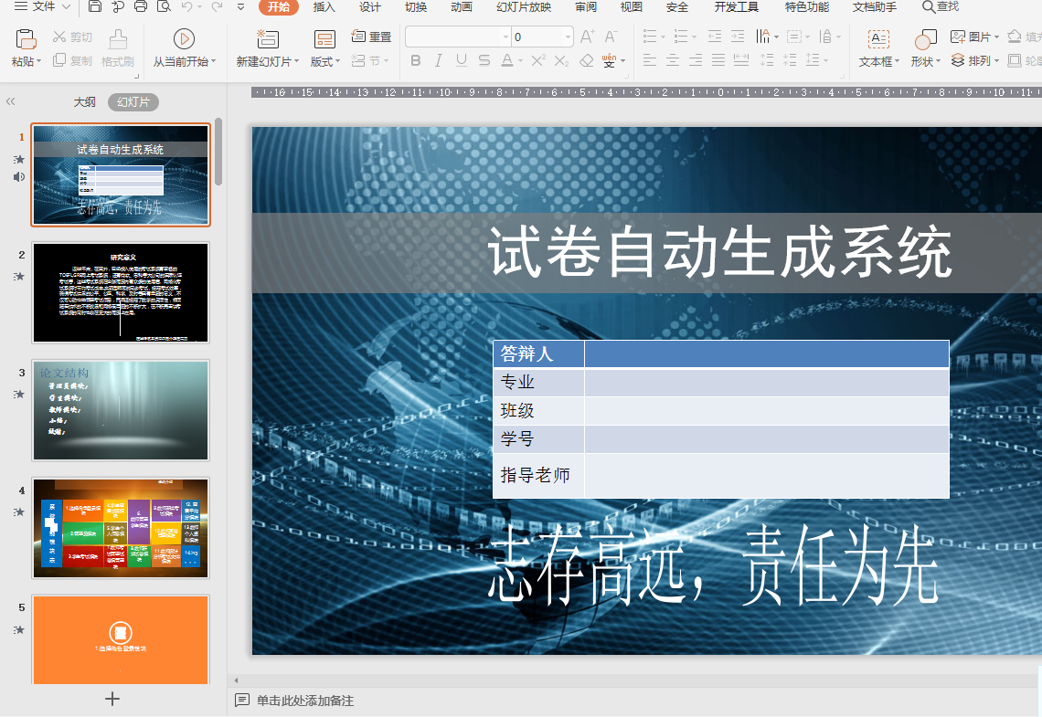
Task: Expand the Layout (版式) dropdown arrow
Action: click(x=337, y=61)
